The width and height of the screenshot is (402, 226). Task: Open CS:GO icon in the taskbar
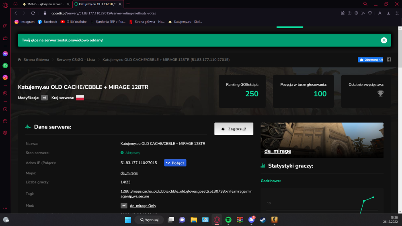pyautogui.click(x=274, y=220)
